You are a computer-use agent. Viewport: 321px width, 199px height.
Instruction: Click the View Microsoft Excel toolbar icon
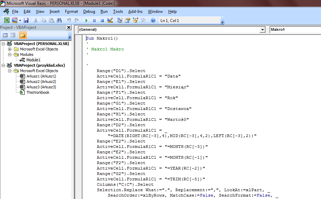point(7,20)
